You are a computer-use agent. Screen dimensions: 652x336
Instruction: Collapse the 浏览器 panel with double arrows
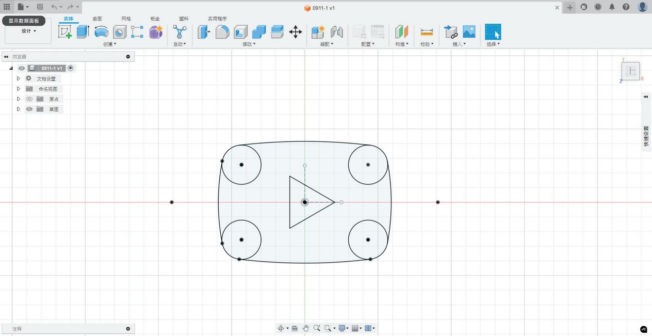(6, 57)
